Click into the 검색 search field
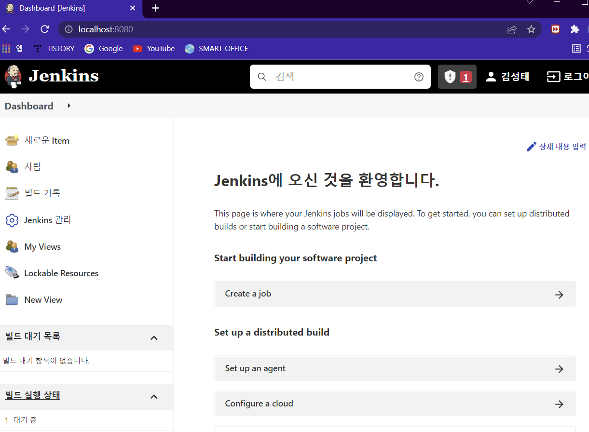 click(x=340, y=77)
